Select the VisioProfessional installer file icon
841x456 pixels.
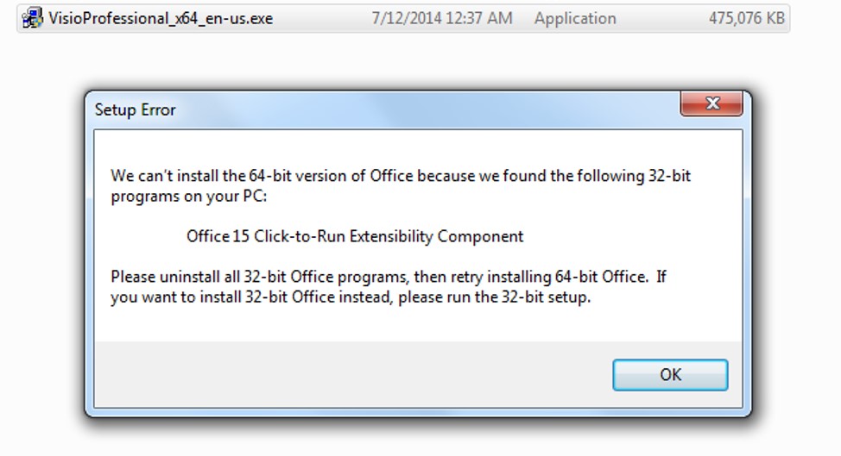pyautogui.click(x=32, y=18)
